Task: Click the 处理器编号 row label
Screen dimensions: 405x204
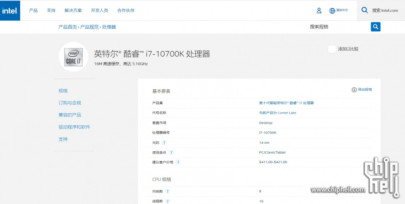Action: tap(161, 132)
